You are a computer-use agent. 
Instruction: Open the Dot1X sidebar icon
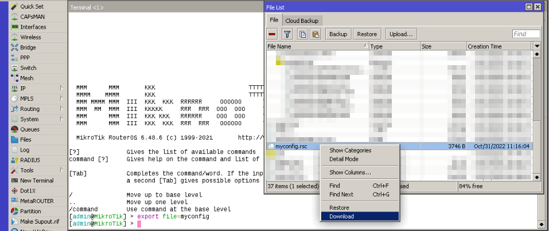(x=15, y=190)
